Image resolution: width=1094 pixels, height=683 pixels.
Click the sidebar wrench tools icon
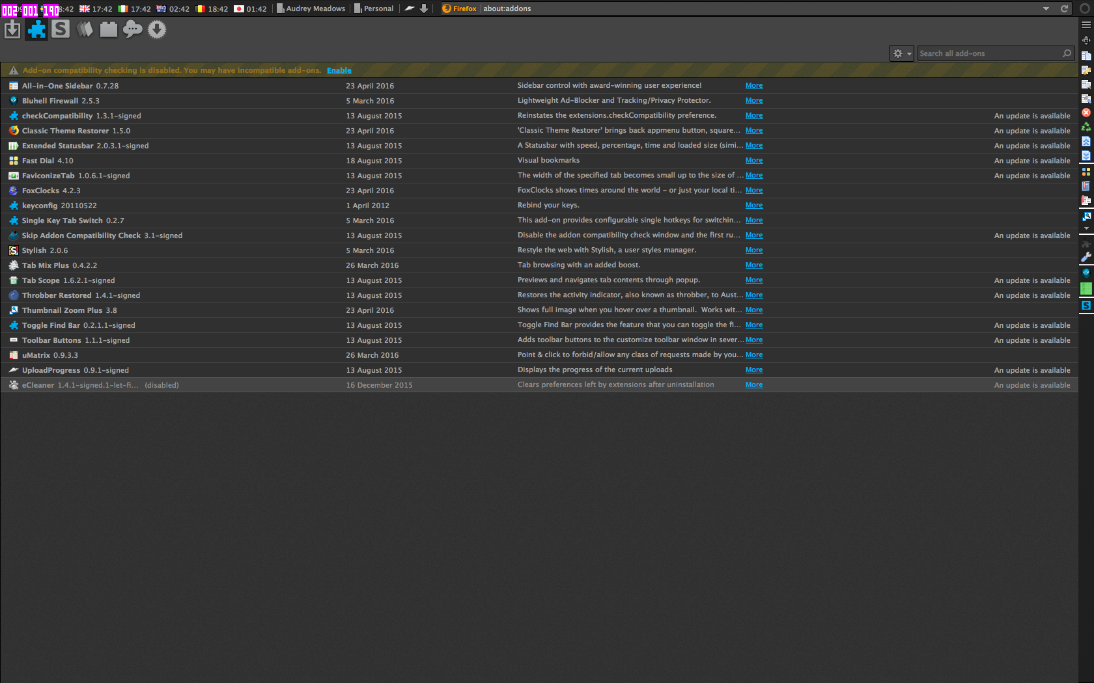(x=1086, y=257)
